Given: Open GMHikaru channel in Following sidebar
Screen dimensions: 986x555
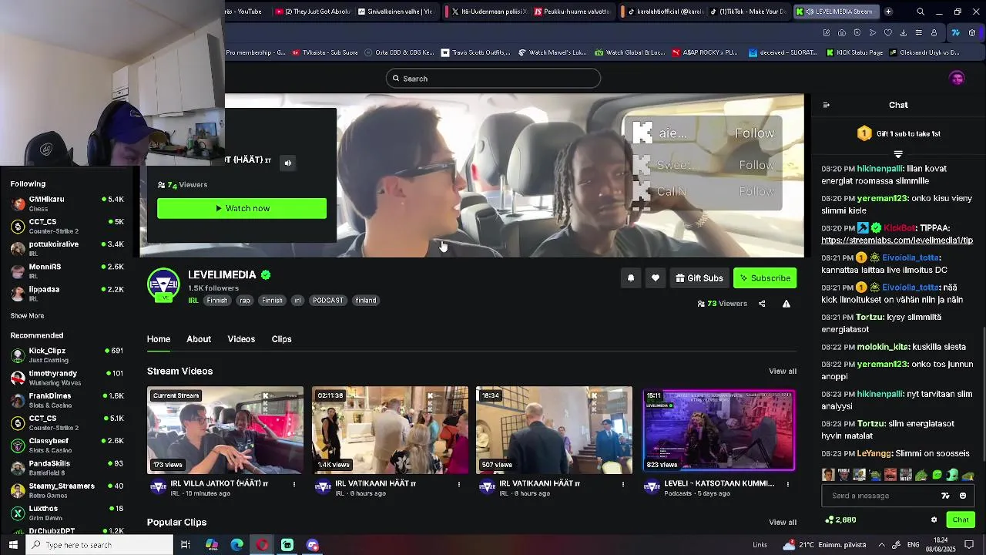Looking at the screenshot, I should (x=67, y=203).
